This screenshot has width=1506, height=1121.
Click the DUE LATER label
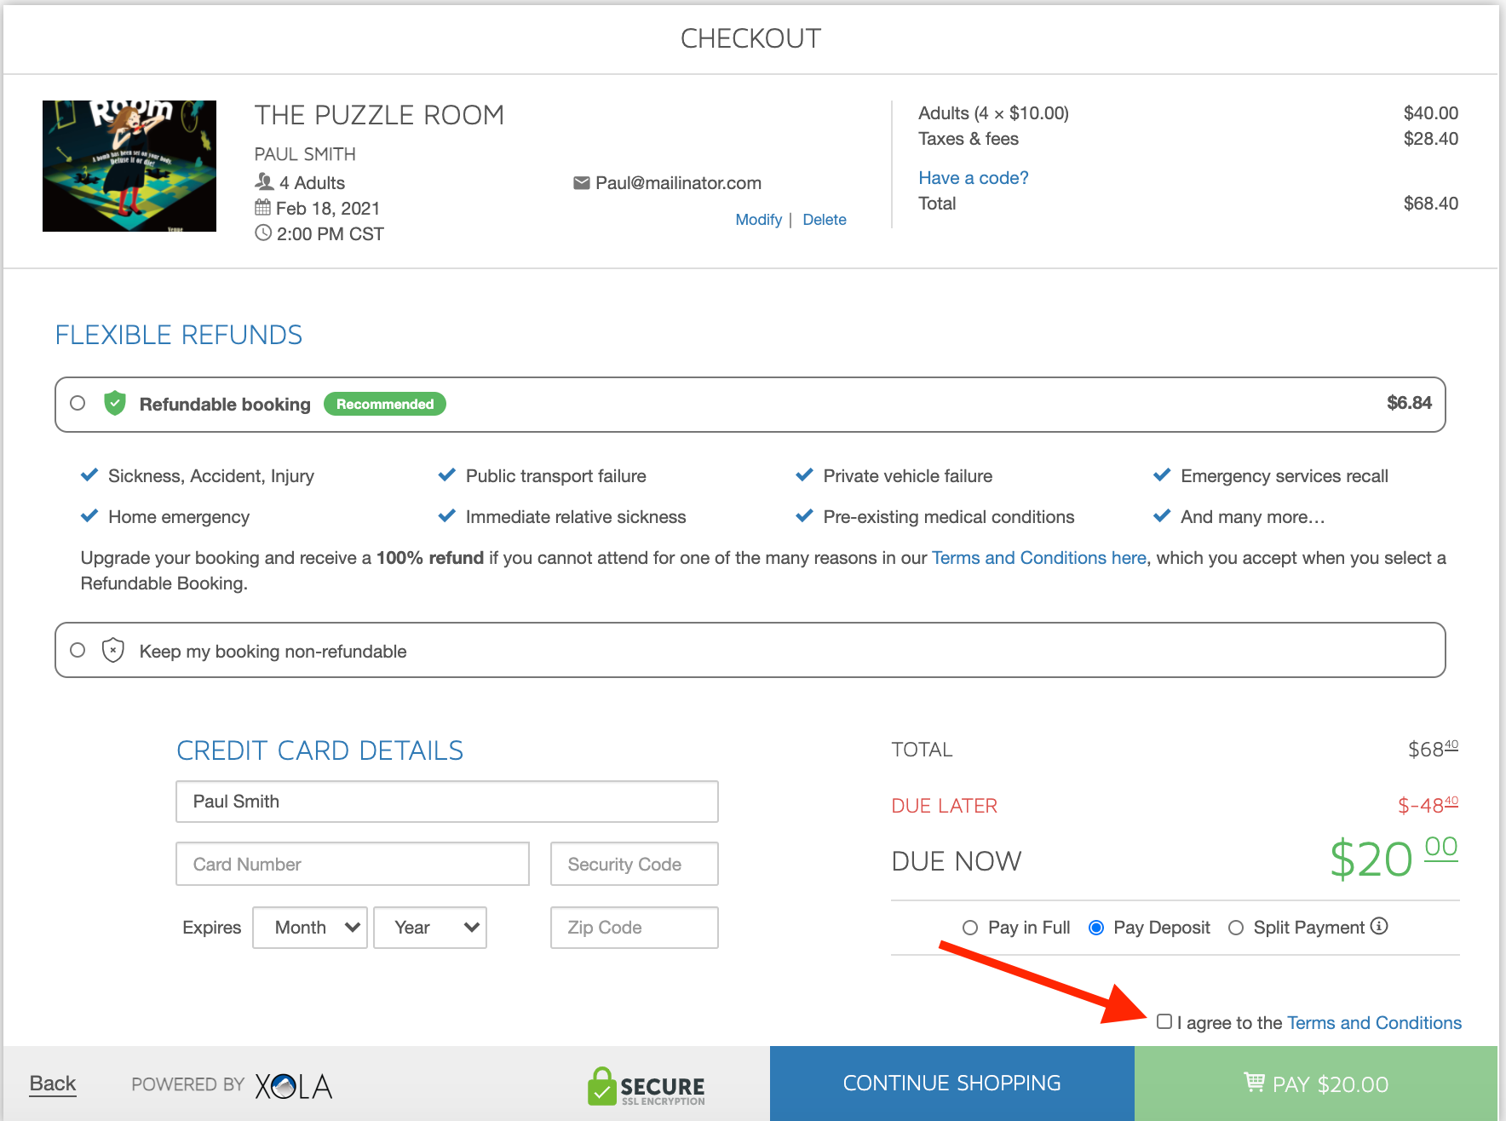[944, 806]
